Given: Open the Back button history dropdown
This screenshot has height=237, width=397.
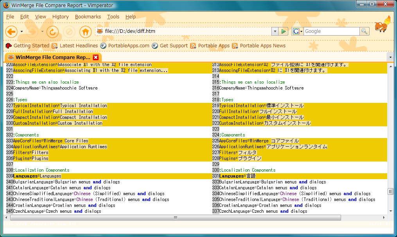Looking at the screenshot, I should click(x=22, y=32).
